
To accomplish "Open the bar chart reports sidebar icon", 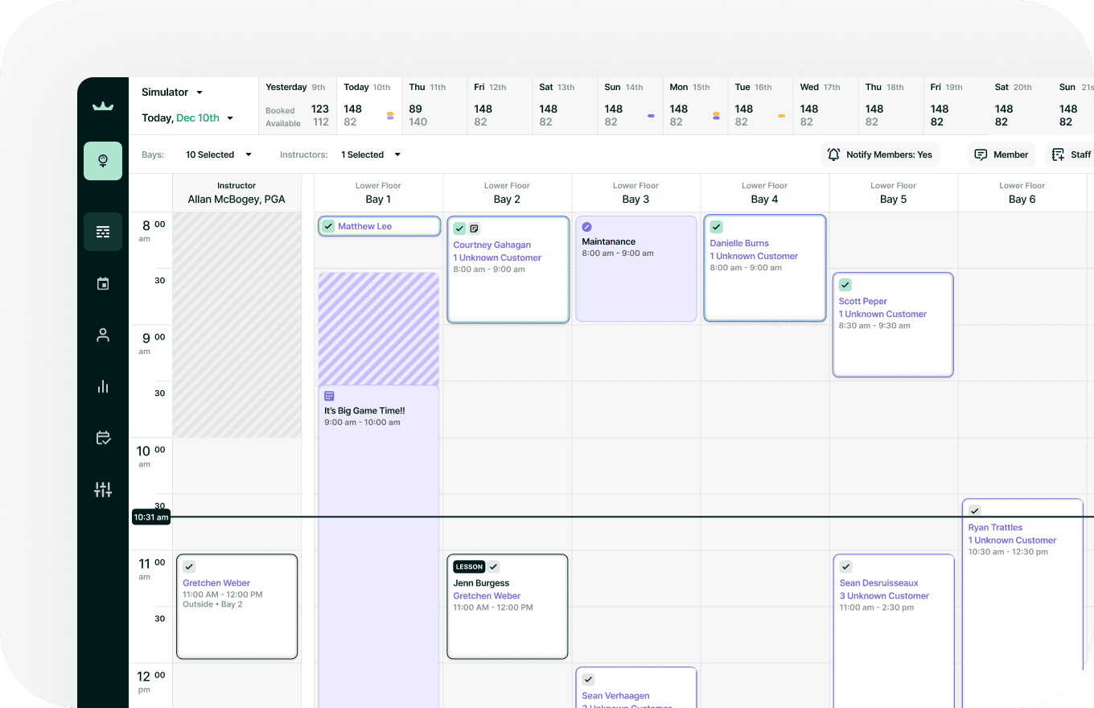I will click(103, 386).
